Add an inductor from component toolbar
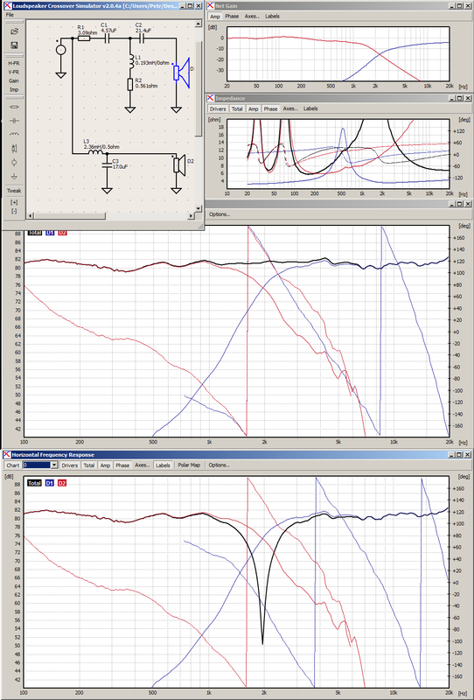 tap(14, 134)
